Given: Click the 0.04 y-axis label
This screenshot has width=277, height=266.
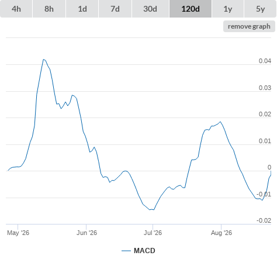Looking at the screenshot, I should pos(265,61).
